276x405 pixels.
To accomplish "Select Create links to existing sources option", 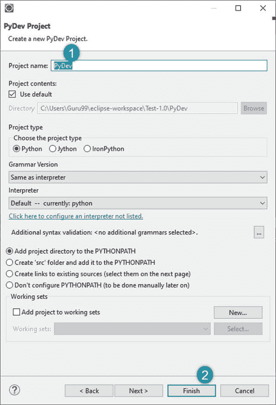I will (98, 274).
